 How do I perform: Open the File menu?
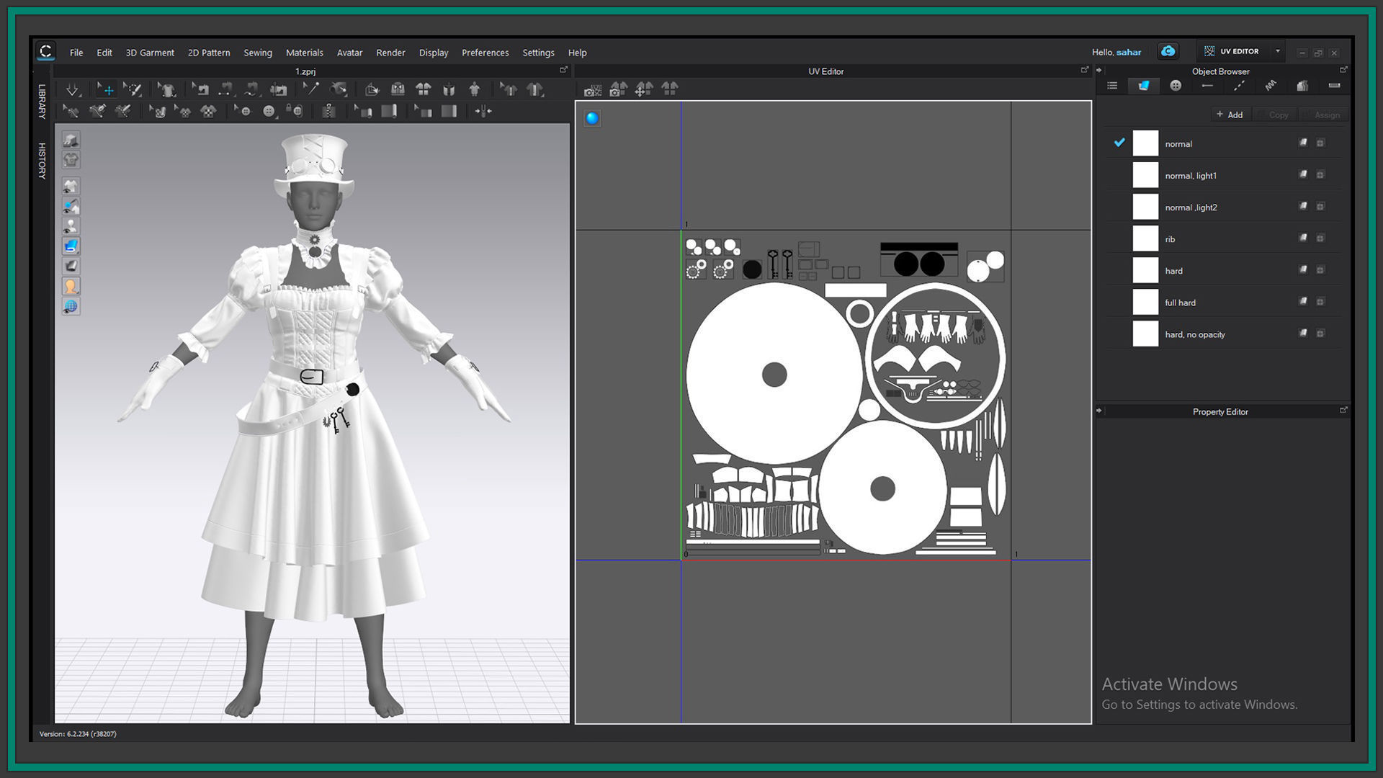pyautogui.click(x=76, y=53)
